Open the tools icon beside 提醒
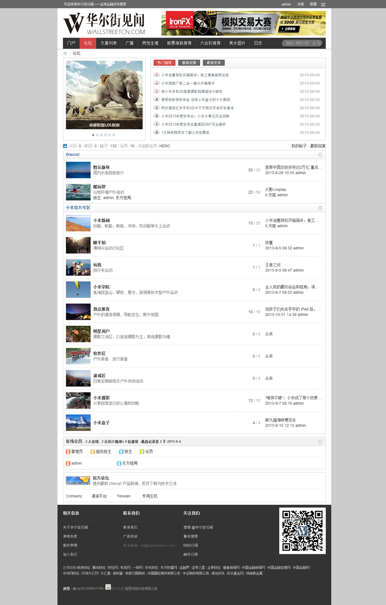The image size is (386, 605). tap(323, 4)
